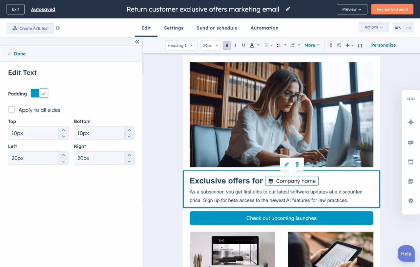Open the comments panel in the right sidebar
The image size is (420, 267).
coord(410,143)
